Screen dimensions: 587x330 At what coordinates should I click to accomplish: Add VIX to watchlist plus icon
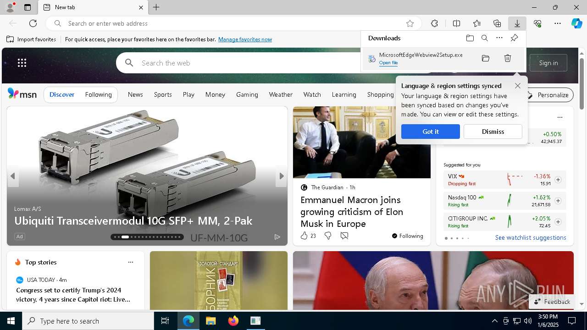[x=558, y=180]
